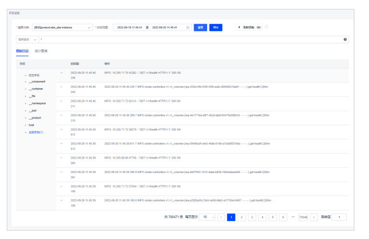The height and width of the screenshot is (239, 369).
Task: Go to next page with right arrow
Action: pos(314,217)
